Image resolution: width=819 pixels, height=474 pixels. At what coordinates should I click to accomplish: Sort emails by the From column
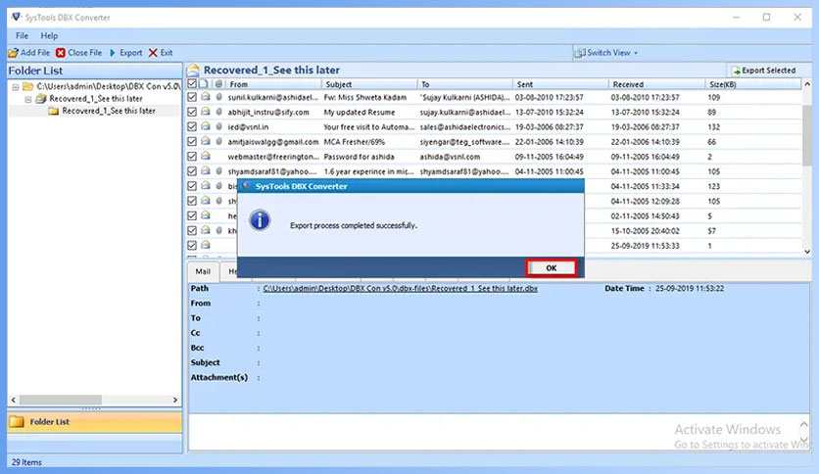tap(274, 84)
